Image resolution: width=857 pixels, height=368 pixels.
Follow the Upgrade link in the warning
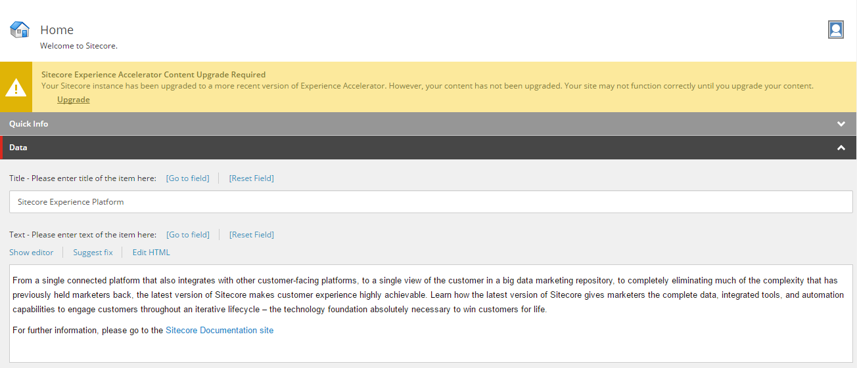click(x=74, y=100)
